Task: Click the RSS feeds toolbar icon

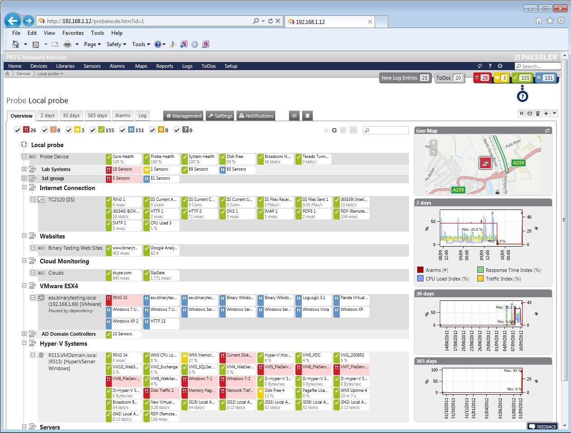Action: 36,44
